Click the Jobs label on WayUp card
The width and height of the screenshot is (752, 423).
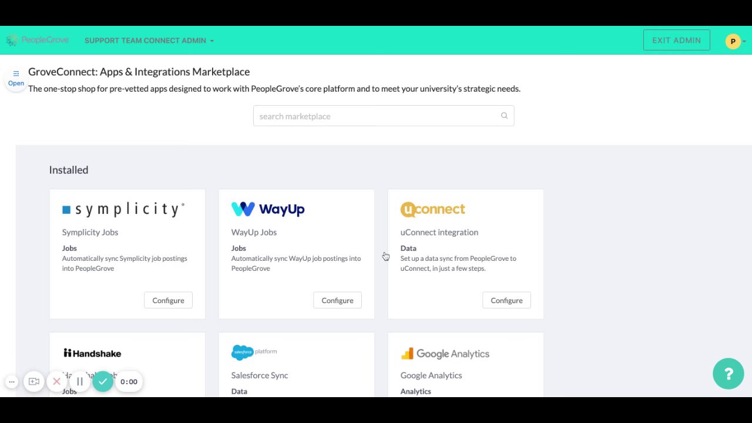(239, 248)
